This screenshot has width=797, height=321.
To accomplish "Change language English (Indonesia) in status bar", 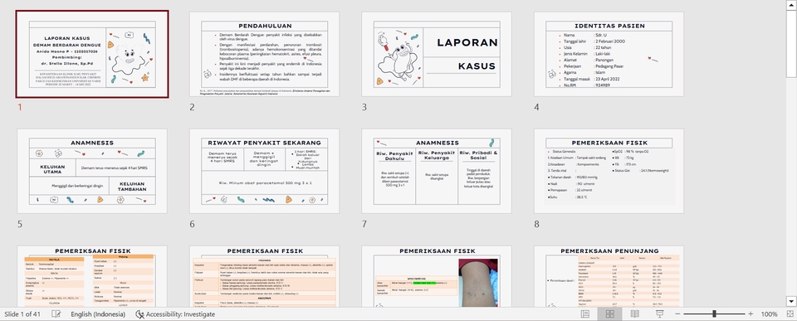I will 98,314.
